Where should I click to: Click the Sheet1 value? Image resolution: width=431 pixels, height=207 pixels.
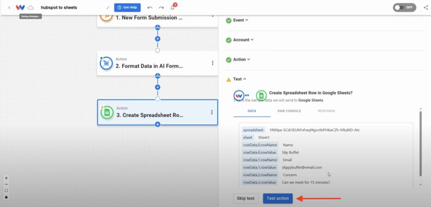pos(263,137)
